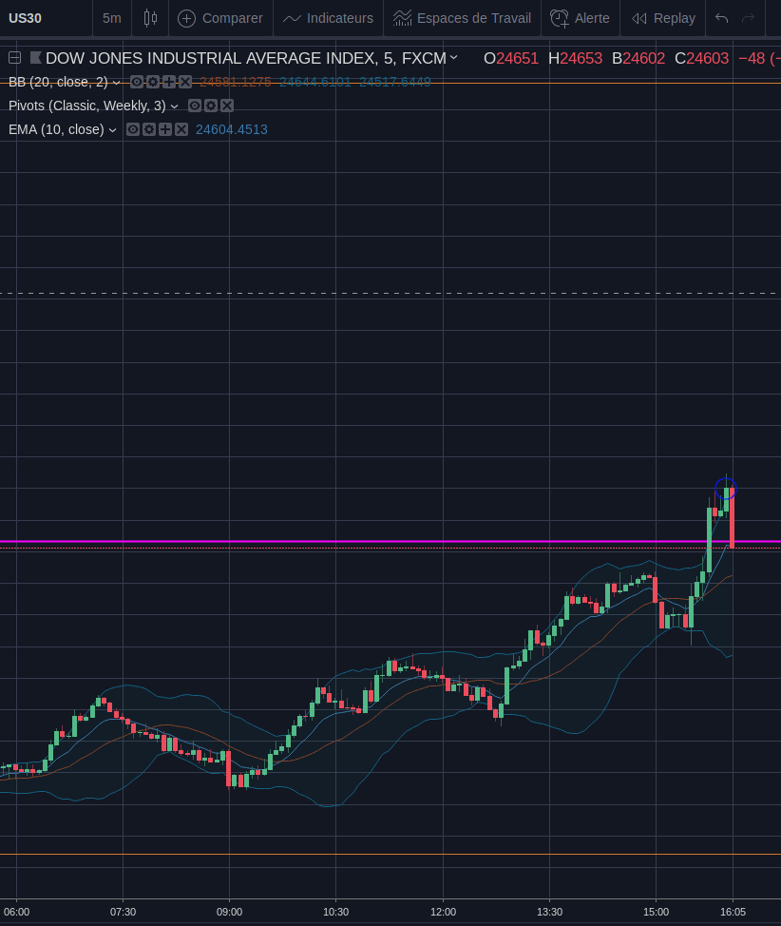Image resolution: width=781 pixels, height=926 pixels.
Task: Open settings gear for BB indicator
Action: 153,82
